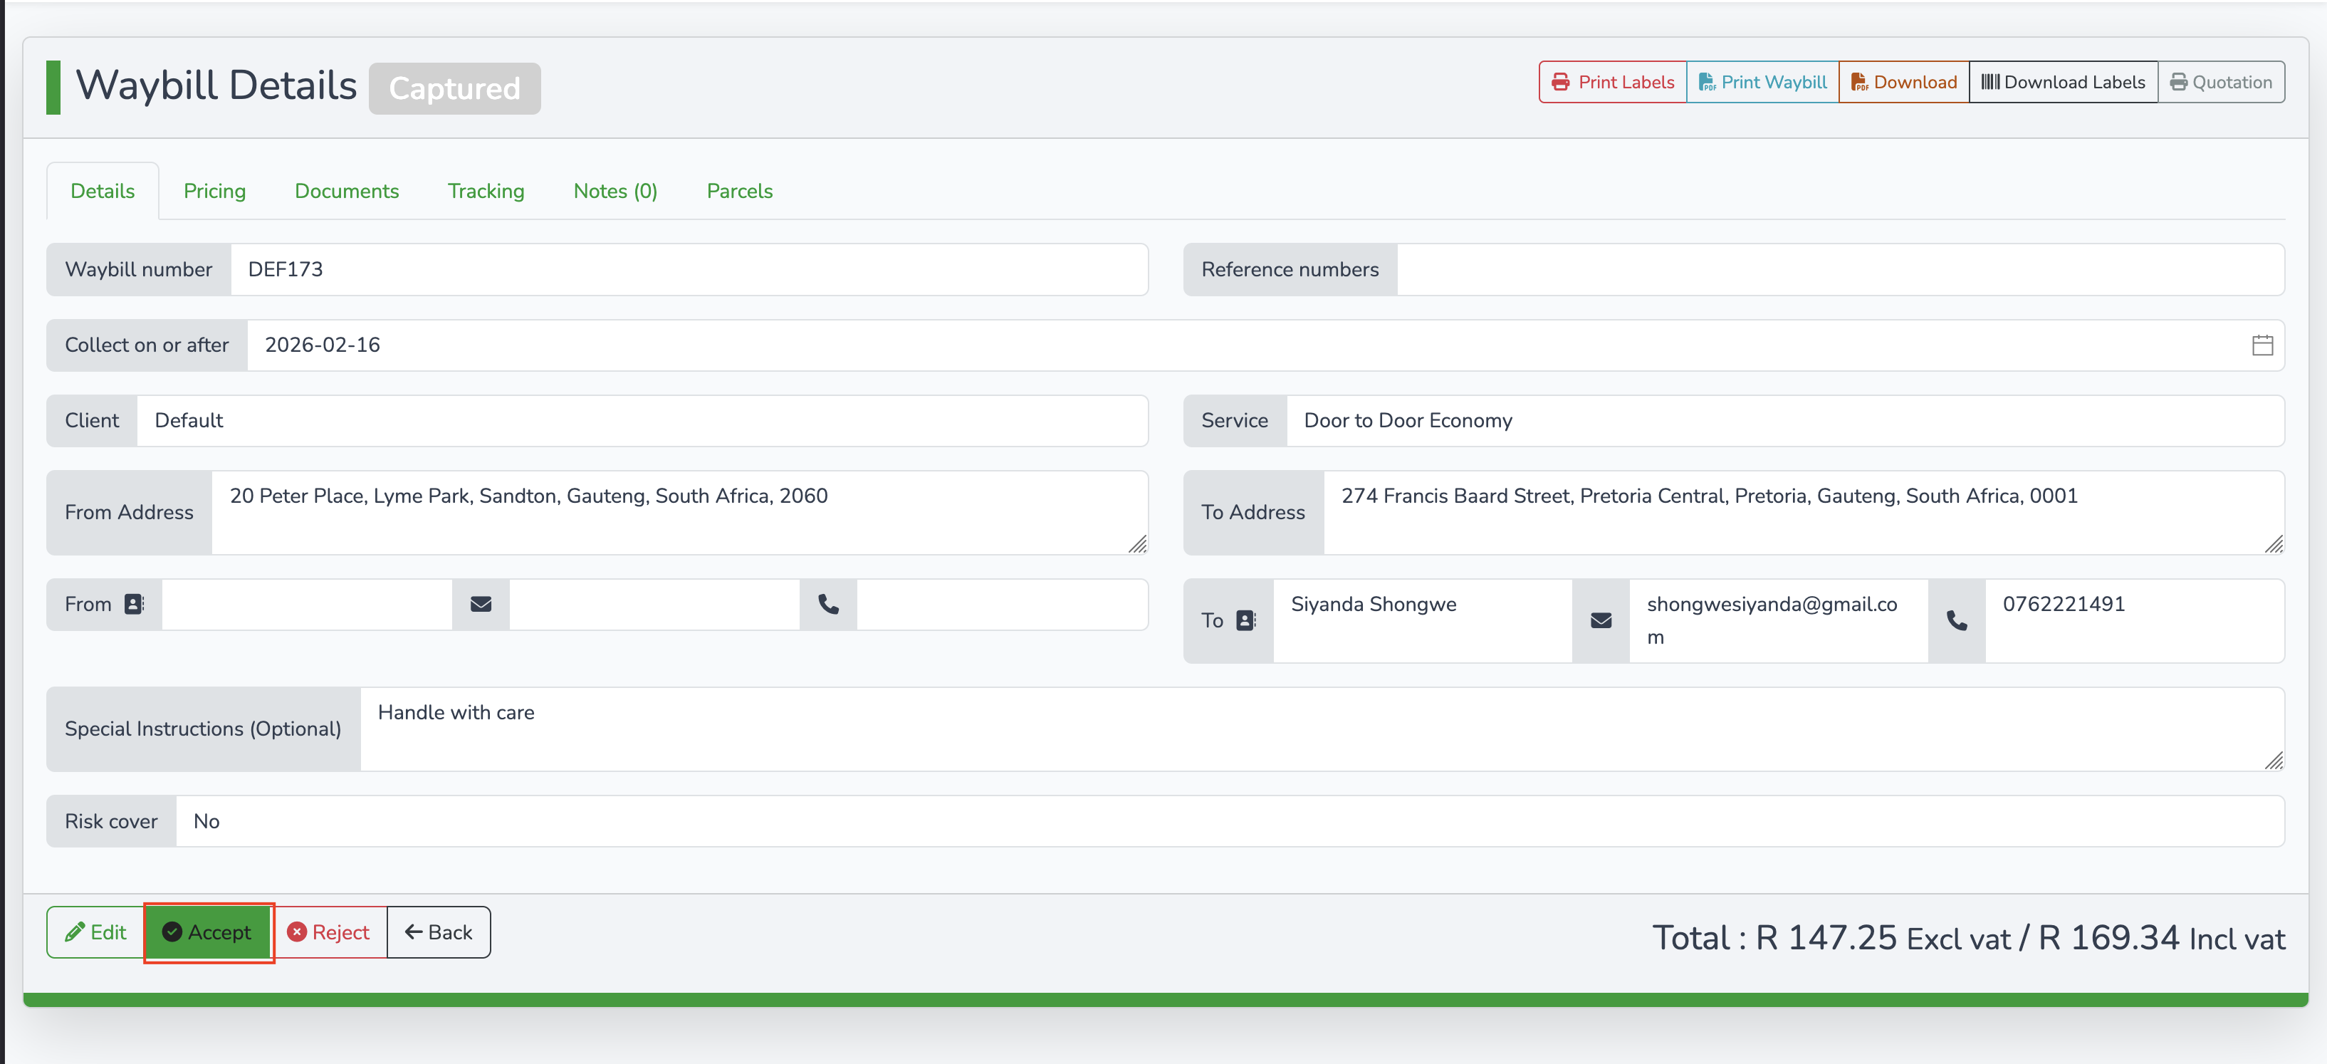Image resolution: width=2327 pixels, height=1064 pixels.
Task: Click the Total R 147.25 Excl vat text
Action: 1832,939
